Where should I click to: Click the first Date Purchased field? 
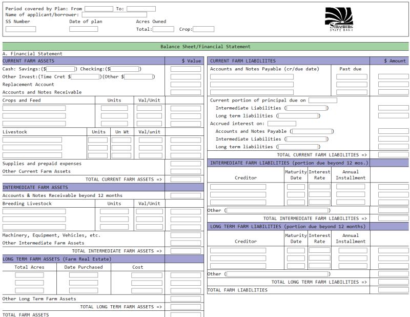point(84,275)
